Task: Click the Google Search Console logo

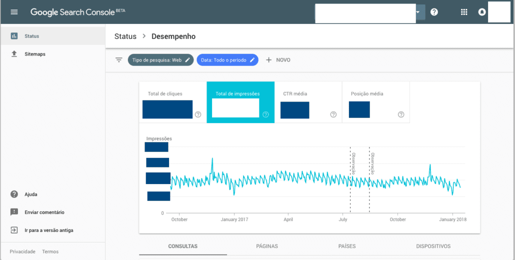Action: (78, 12)
